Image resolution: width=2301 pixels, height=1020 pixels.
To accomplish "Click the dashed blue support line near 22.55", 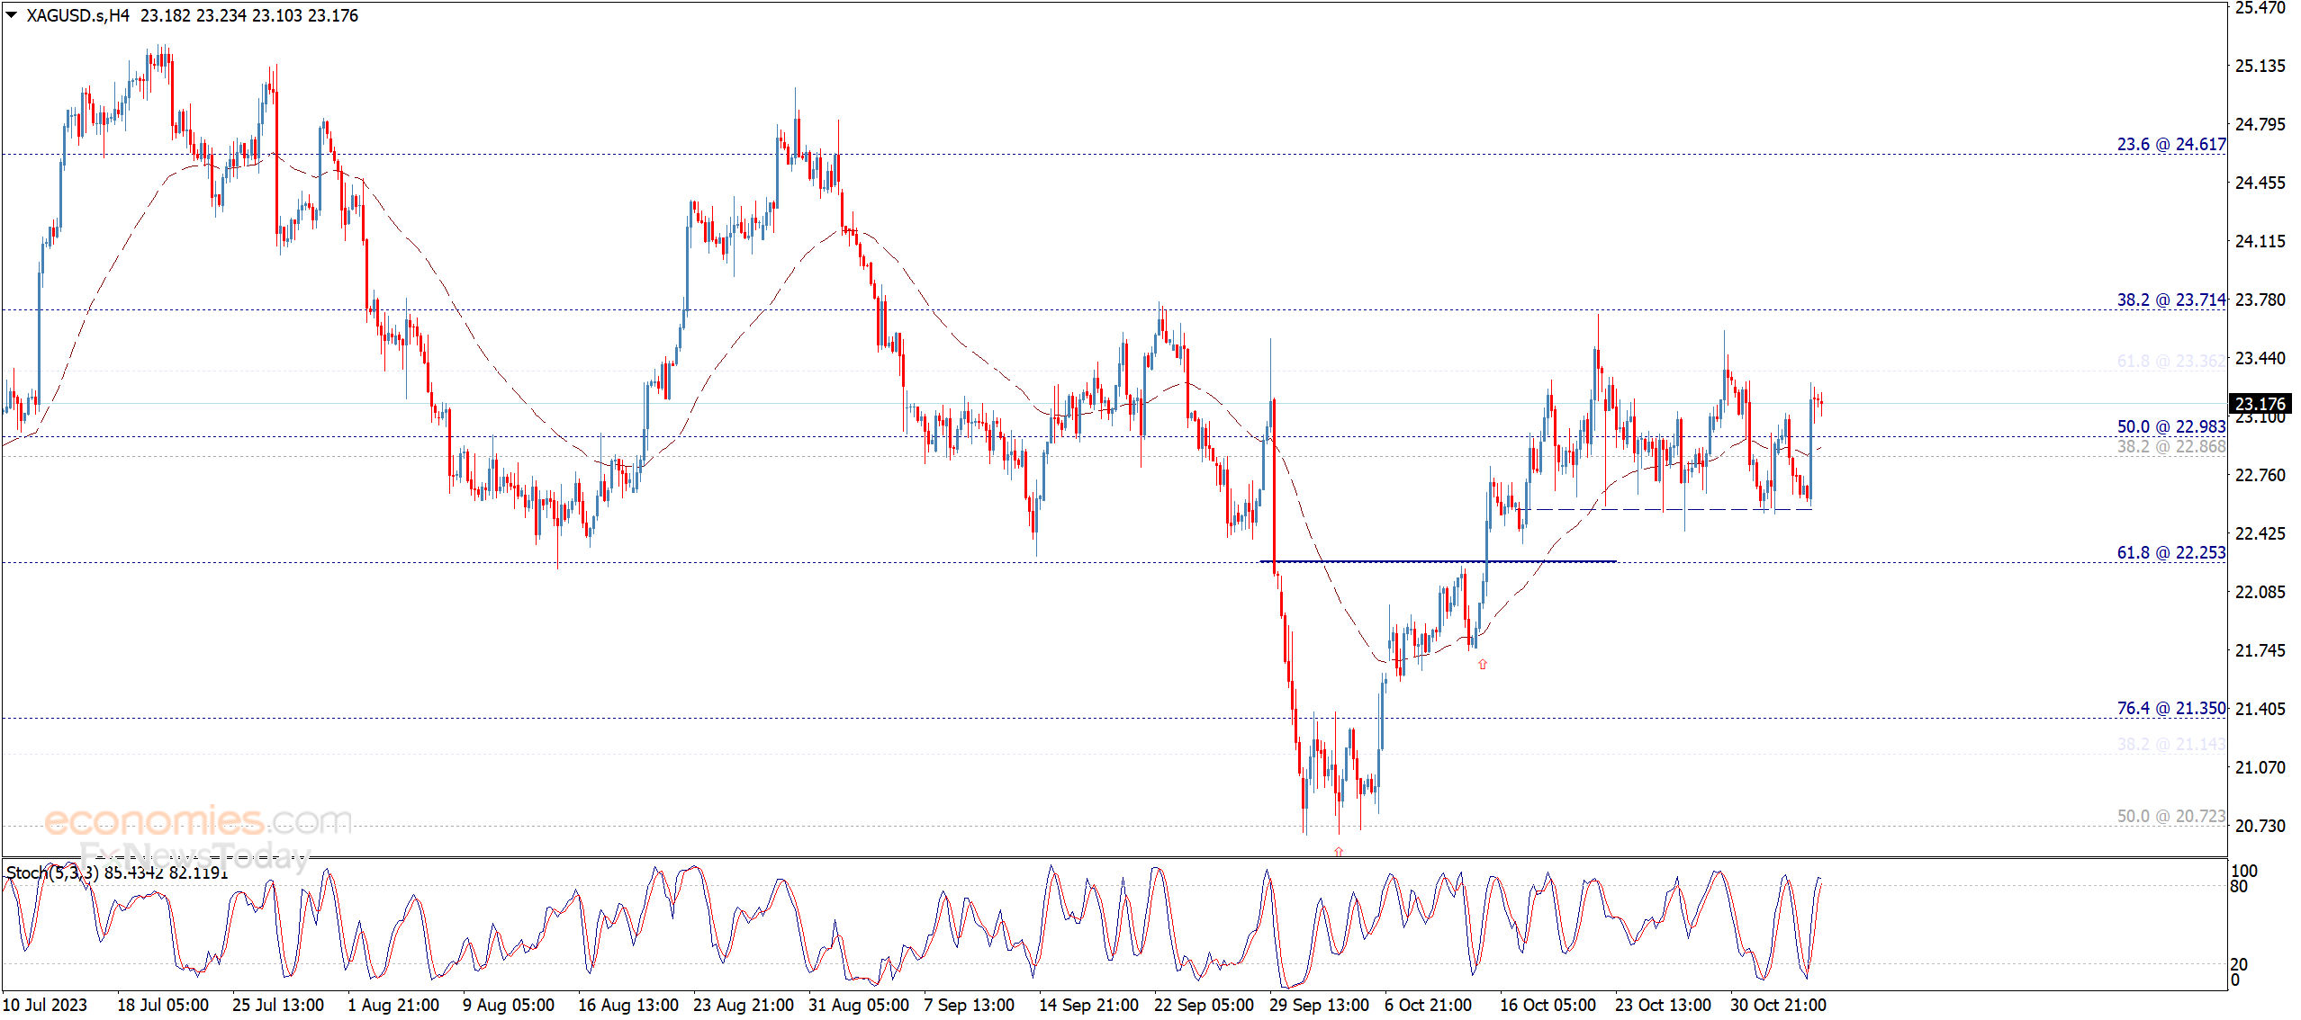I will coord(1665,510).
